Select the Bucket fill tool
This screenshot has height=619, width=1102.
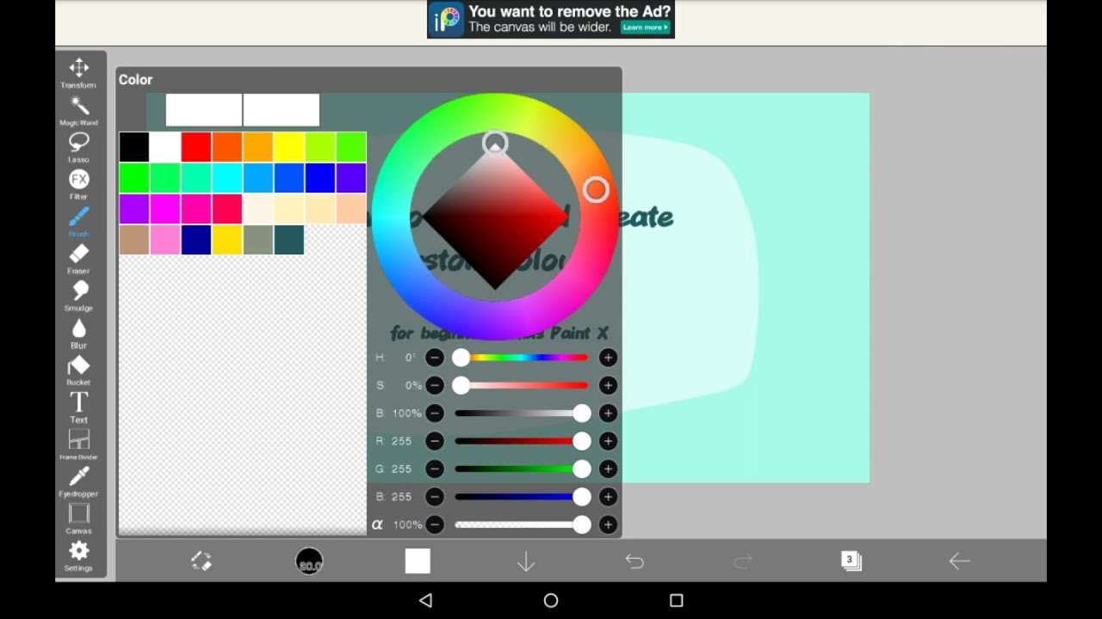[79, 365]
